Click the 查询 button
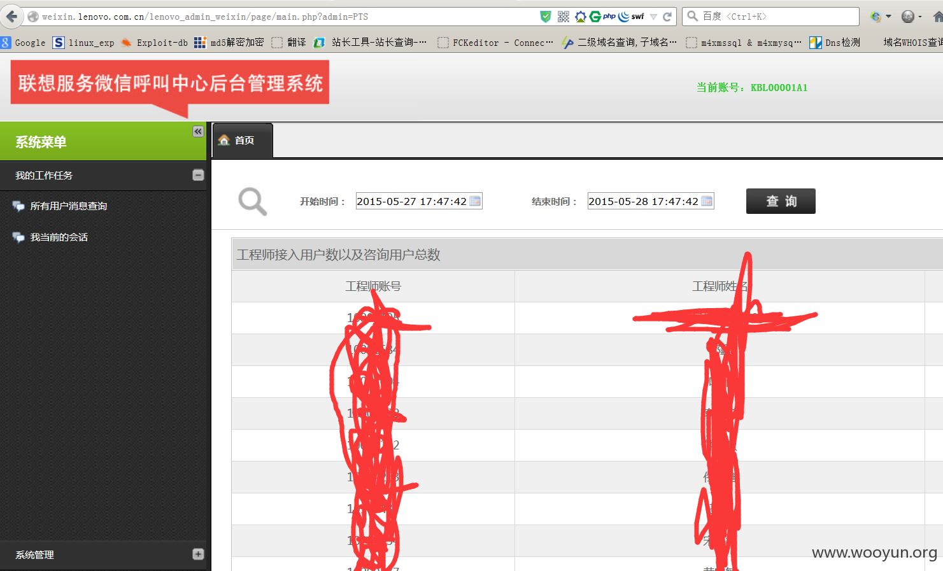This screenshot has width=943, height=571. click(x=781, y=201)
